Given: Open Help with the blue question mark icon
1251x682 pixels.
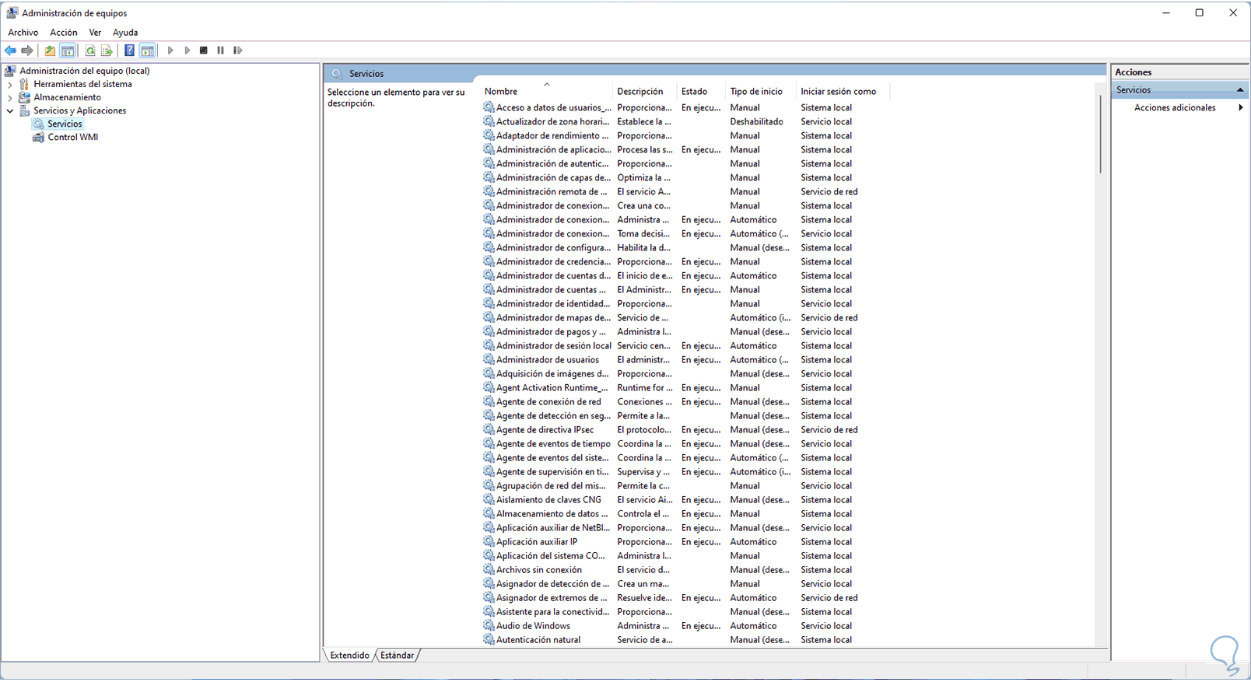Looking at the screenshot, I should tap(129, 51).
